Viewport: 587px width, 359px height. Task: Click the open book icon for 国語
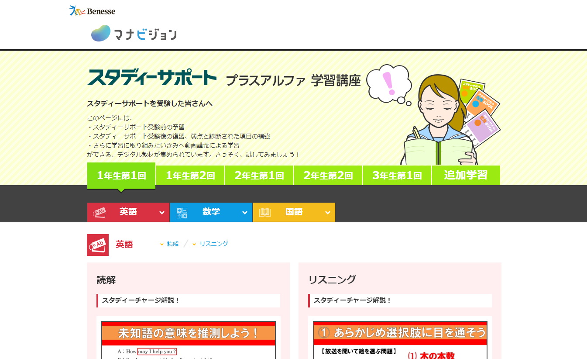click(x=265, y=213)
